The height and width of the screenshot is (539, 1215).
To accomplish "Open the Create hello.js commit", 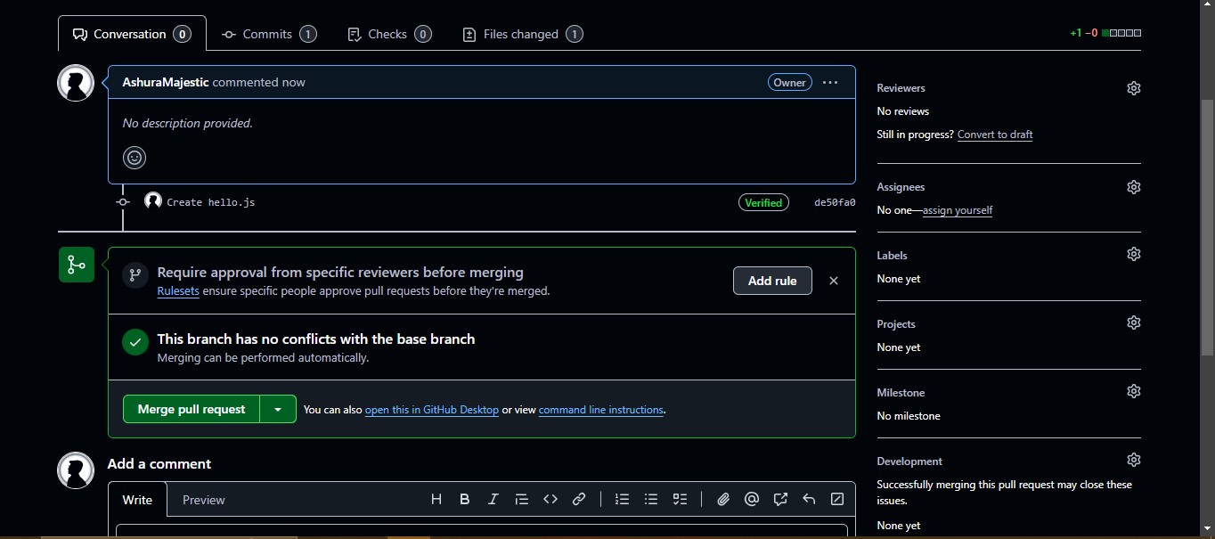I will [211, 202].
